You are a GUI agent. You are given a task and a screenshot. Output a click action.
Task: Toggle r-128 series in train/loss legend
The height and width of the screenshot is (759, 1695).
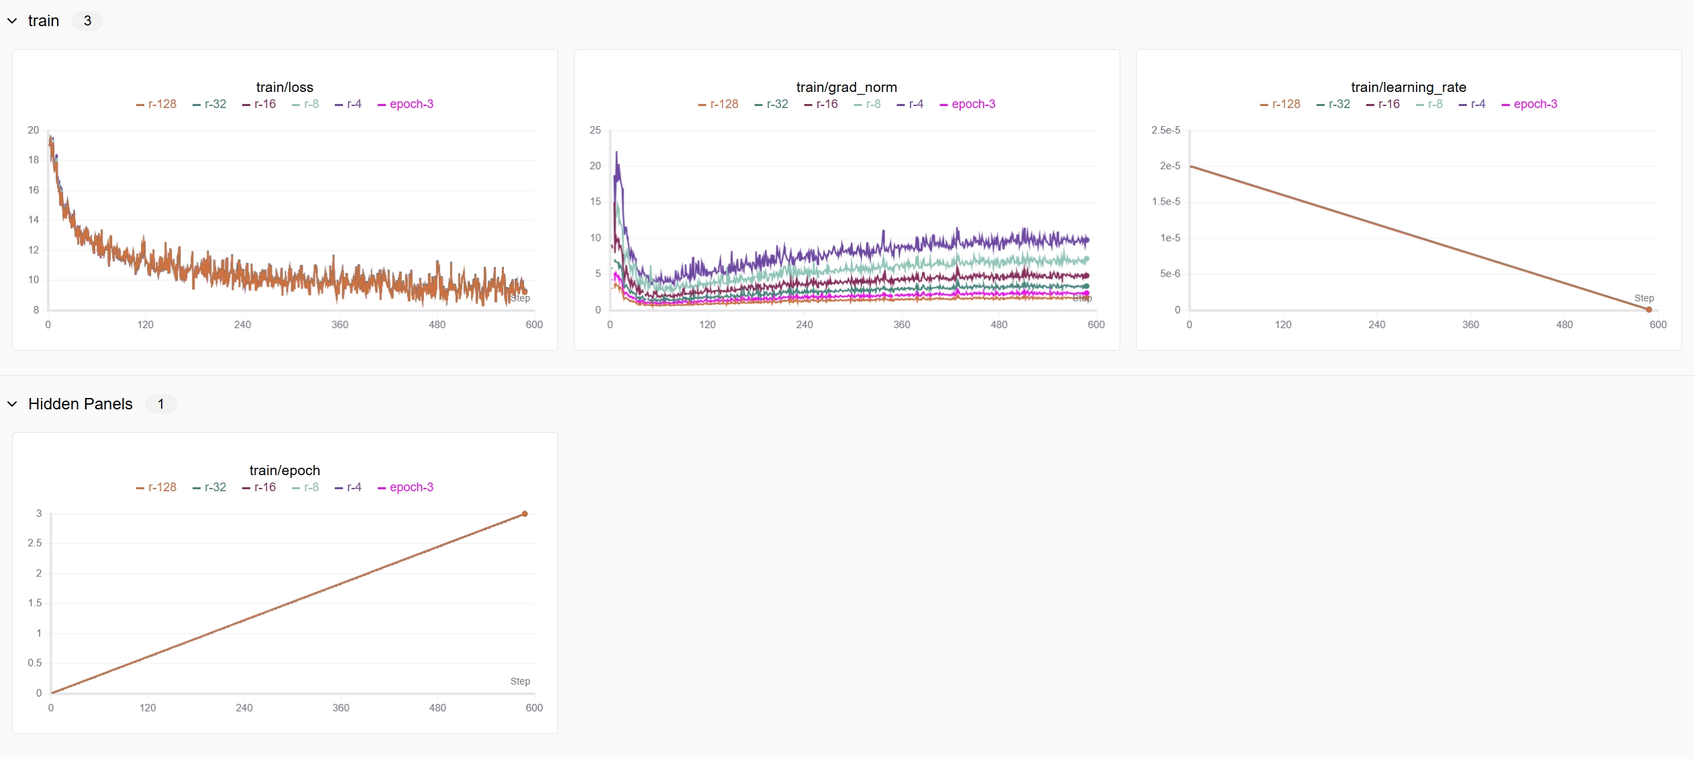click(x=162, y=104)
